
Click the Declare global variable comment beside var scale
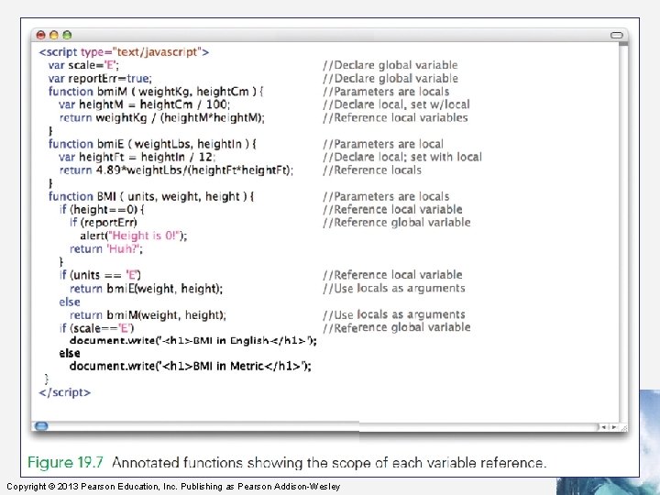390,65
